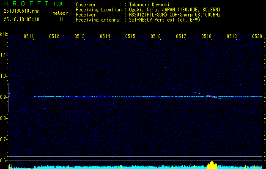The image size is (266, 169).
Task: Click the 0.7 kHz frequency label
Action: point(3,139)
